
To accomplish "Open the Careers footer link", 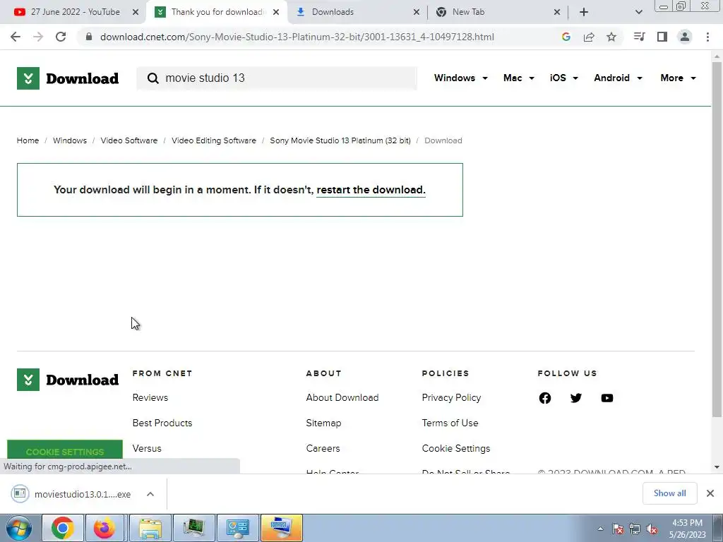I will 323,448.
